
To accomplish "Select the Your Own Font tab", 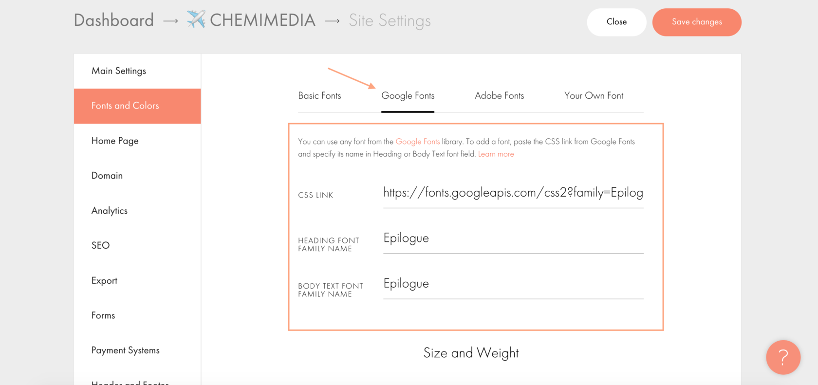I will (594, 96).
